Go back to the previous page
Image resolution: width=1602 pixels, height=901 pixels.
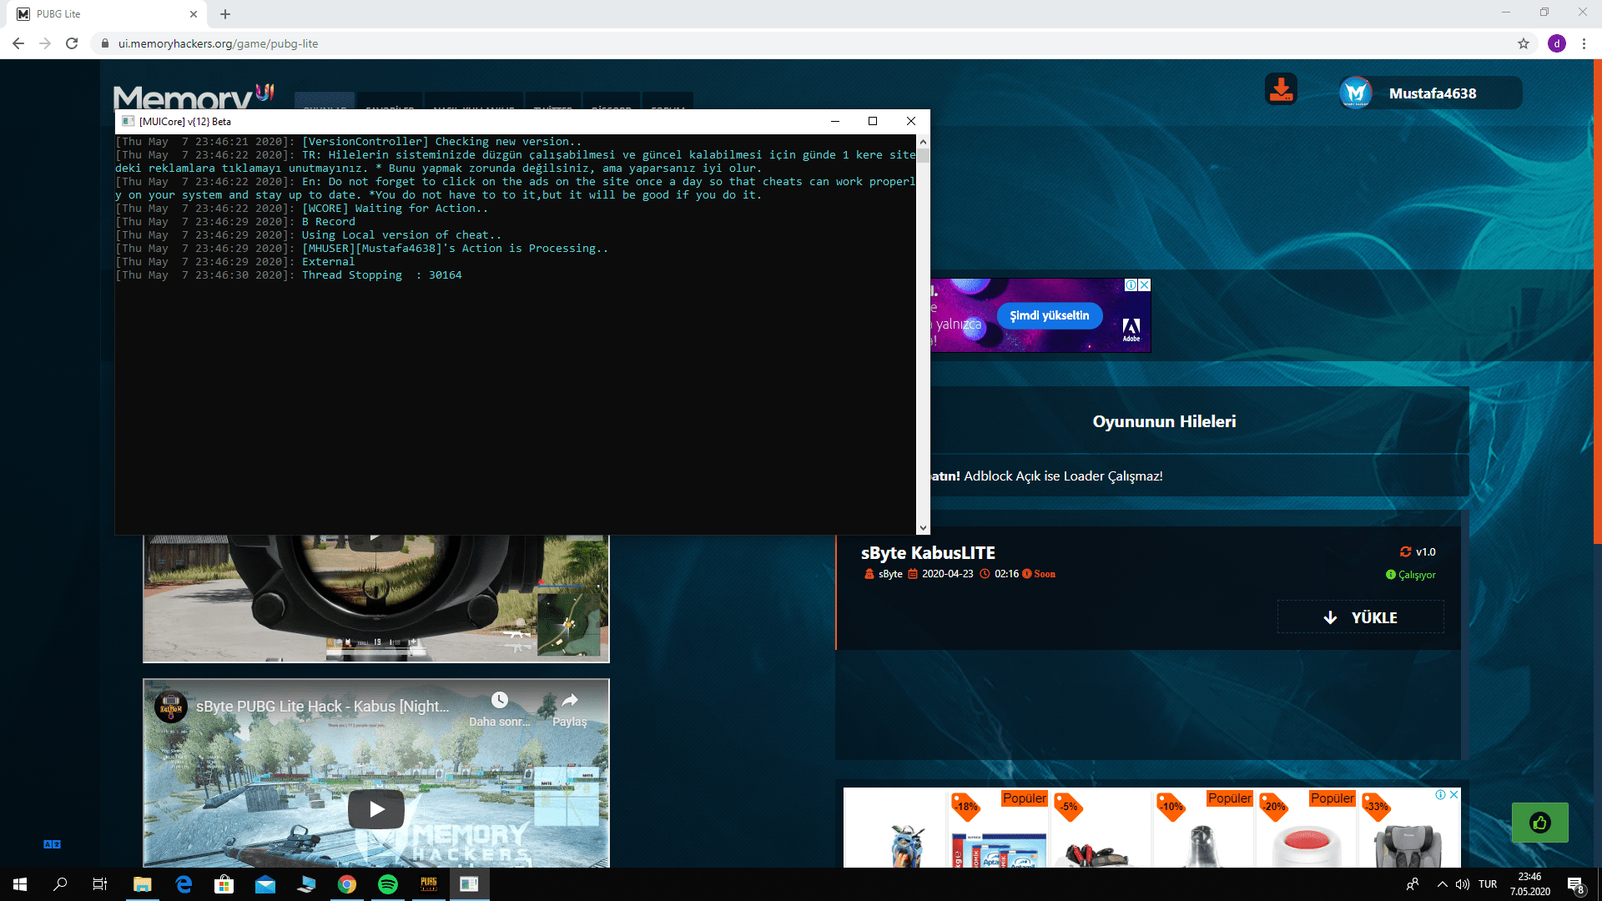click(x=18, y=43)
